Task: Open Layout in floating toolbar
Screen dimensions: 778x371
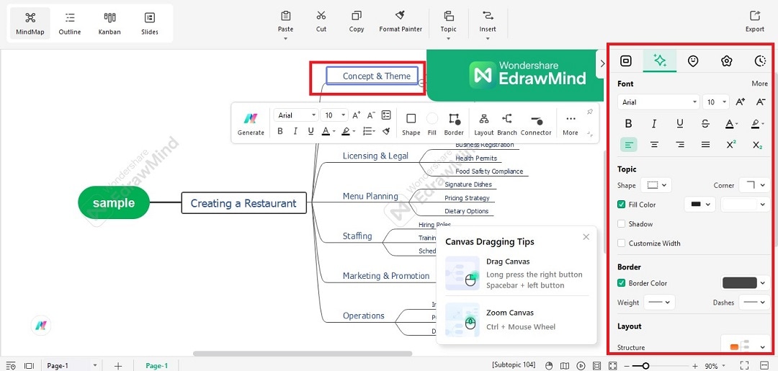Action: click(x=484, y=124)
